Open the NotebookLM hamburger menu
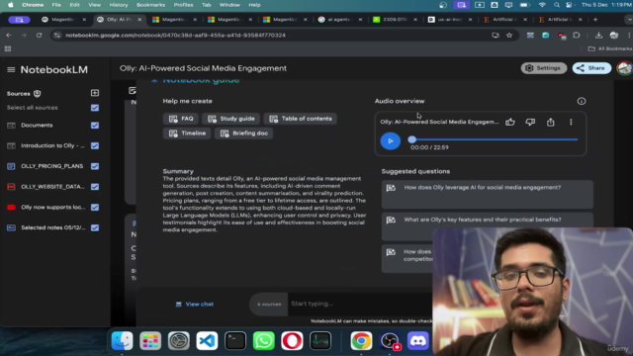This screenshot has width=633, height=356. (11, 70)
